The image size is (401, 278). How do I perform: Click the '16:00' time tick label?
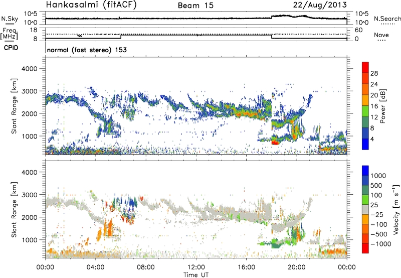coord(246,267)
